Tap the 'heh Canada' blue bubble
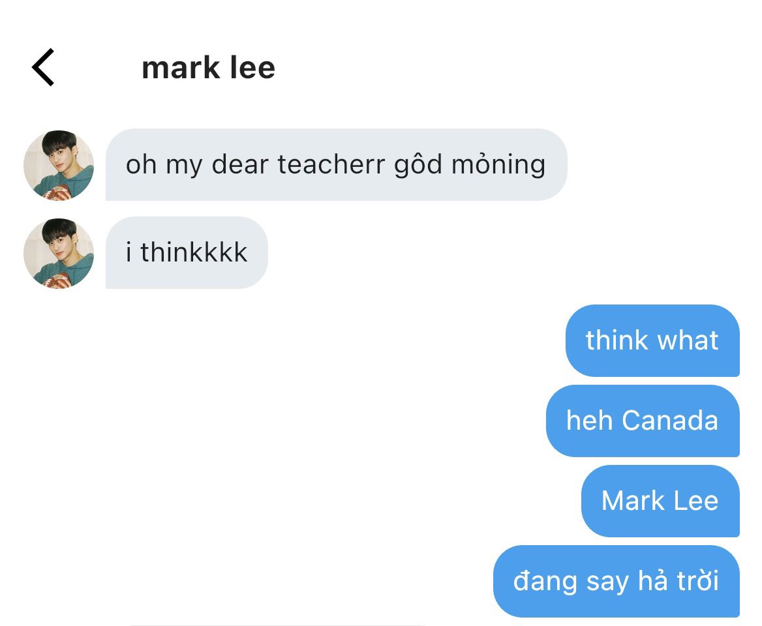762x626 pixels. coord(643,421)
